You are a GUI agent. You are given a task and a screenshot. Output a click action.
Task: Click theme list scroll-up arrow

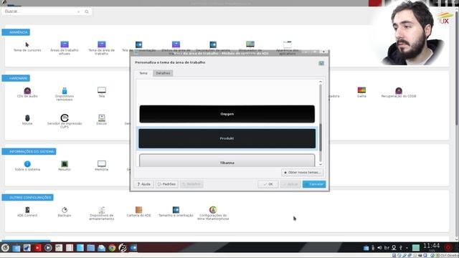321,82
